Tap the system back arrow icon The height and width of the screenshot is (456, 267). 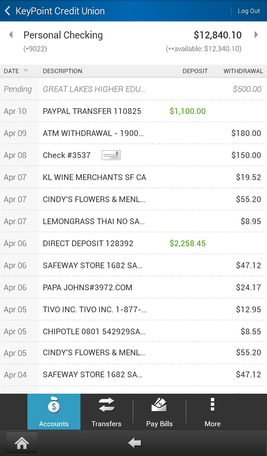(134, 443)
